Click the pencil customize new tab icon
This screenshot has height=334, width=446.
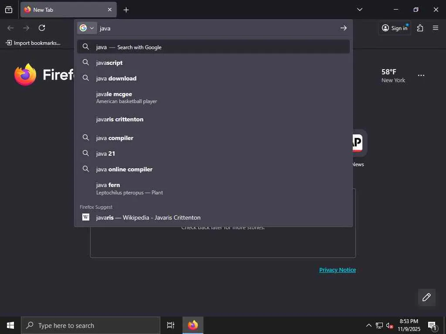pos(426,297)
